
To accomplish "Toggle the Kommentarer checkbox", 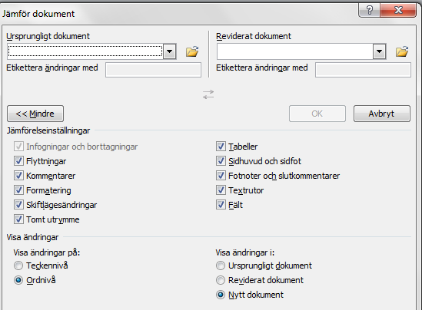I will pos(18,176).
